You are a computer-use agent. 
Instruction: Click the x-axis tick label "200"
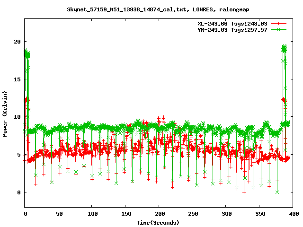pos(160,214)
